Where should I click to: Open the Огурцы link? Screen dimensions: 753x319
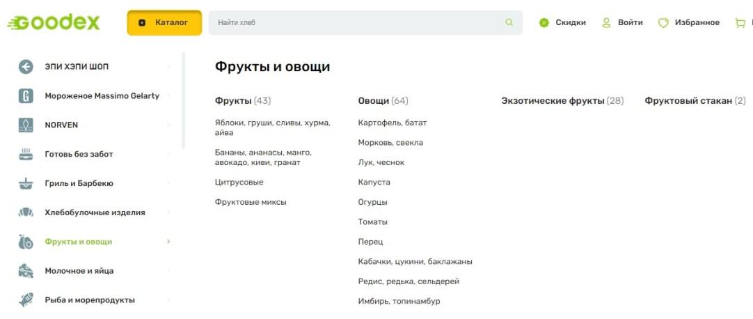click(372, 202)
